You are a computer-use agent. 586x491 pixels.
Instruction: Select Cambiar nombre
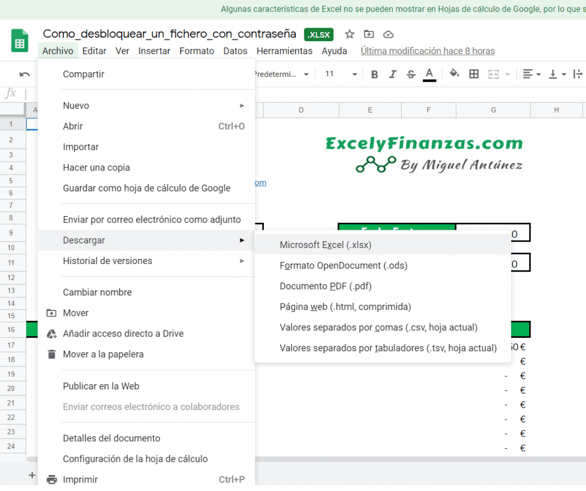(146, 292)
